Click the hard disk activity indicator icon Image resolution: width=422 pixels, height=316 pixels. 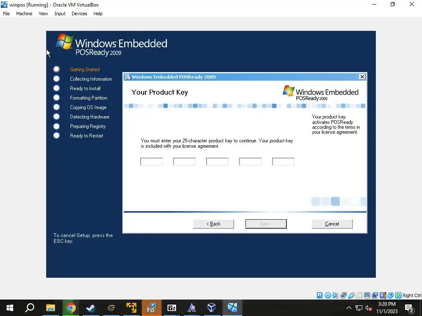[319, 295]
